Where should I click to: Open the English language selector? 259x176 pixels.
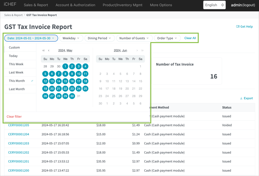click(x=214, y=5)
